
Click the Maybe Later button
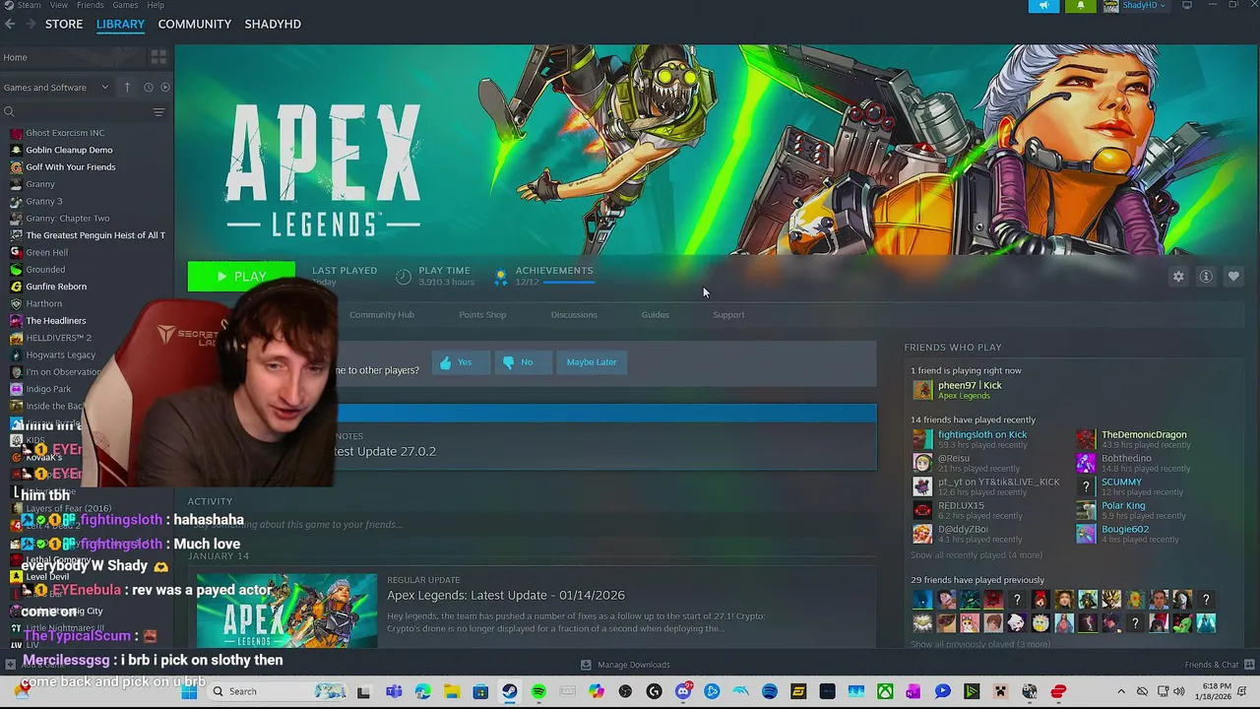coord(592,362)
